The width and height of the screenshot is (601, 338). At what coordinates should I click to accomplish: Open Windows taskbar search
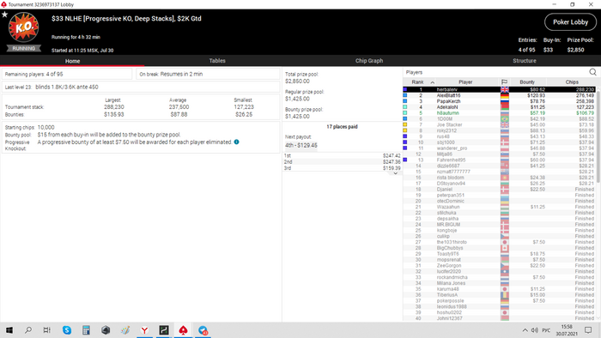28,330
